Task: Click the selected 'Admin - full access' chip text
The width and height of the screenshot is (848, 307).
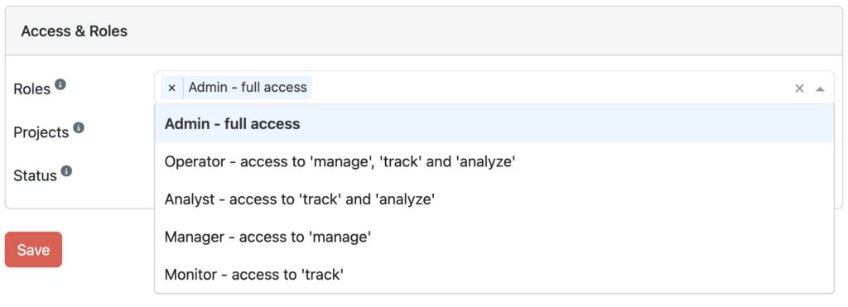Action: (248, 88)
